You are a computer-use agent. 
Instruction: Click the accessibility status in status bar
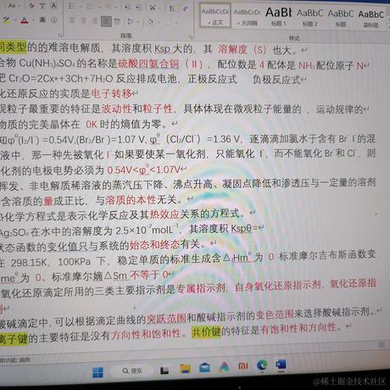pos(15,360)
